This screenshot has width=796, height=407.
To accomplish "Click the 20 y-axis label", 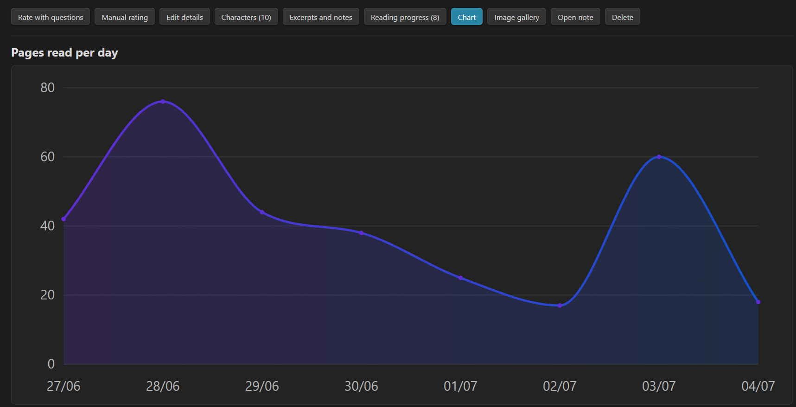I will [x=47, y=295].
